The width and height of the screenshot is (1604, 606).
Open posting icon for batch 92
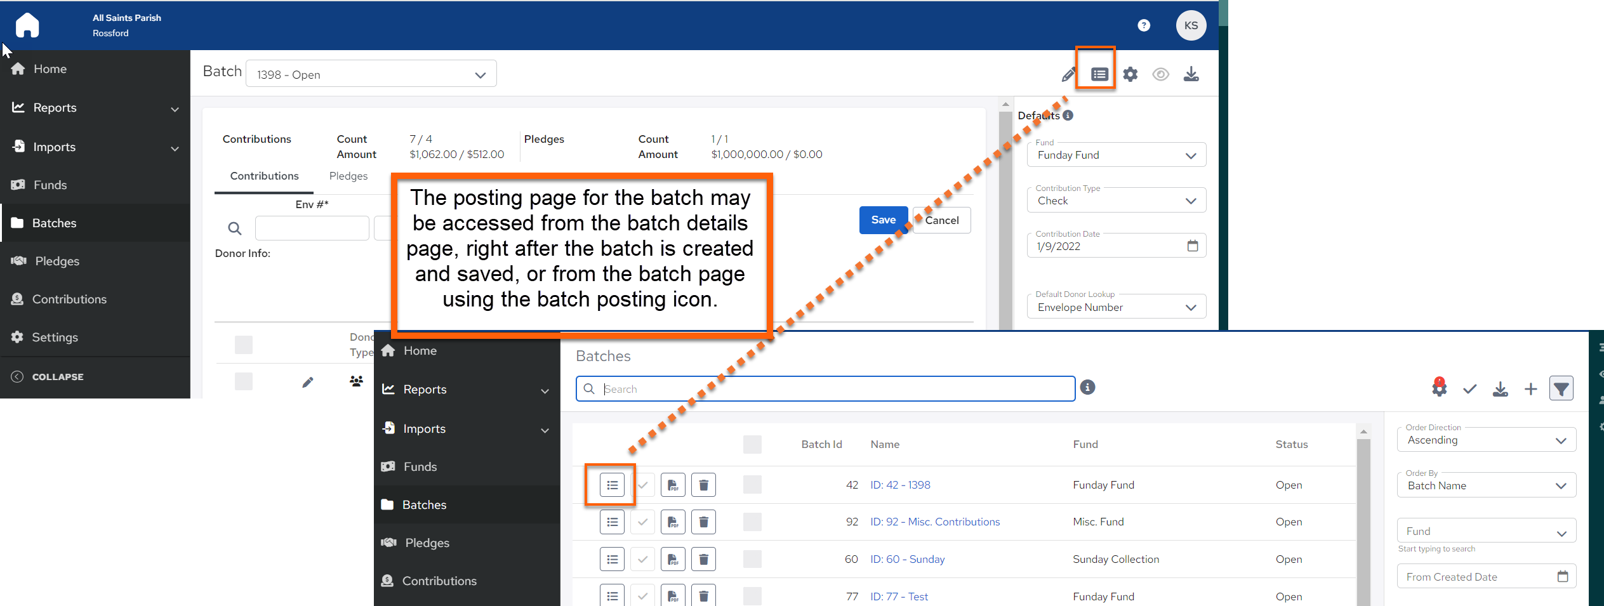pyautogui.click(x=612, y=522)
